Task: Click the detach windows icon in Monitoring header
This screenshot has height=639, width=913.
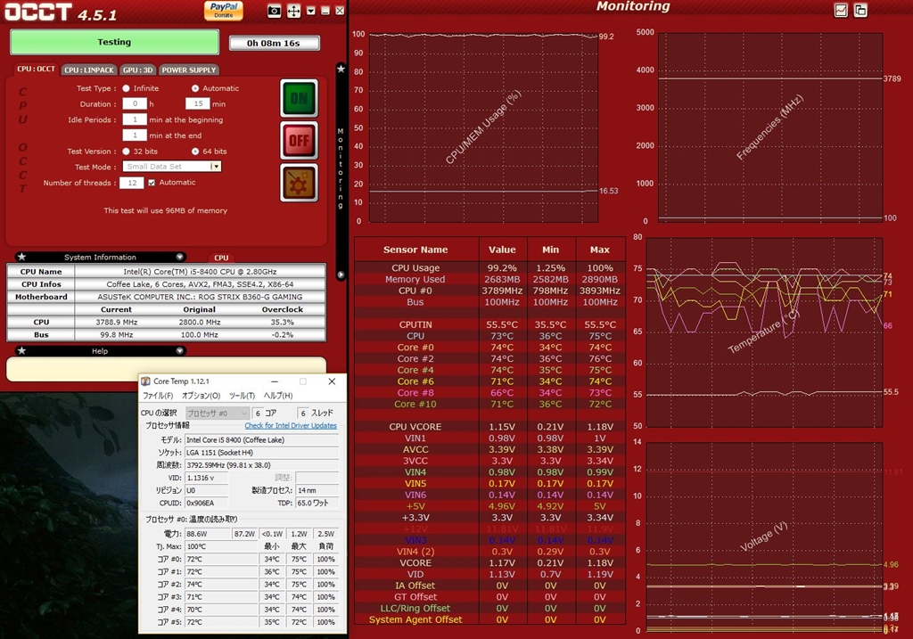Action: coord(860,10)
